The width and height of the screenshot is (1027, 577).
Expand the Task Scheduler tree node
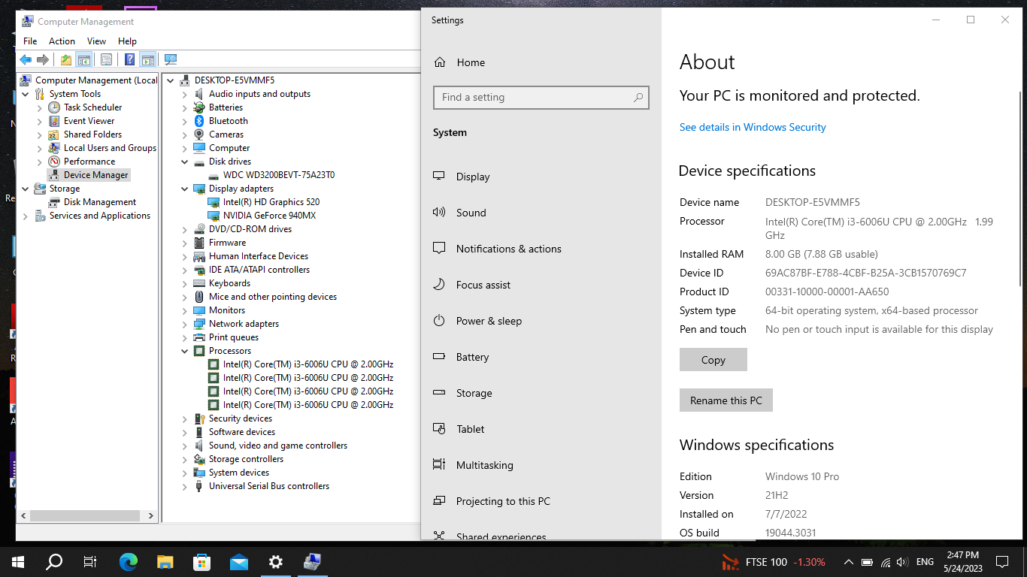coord(40,107)
